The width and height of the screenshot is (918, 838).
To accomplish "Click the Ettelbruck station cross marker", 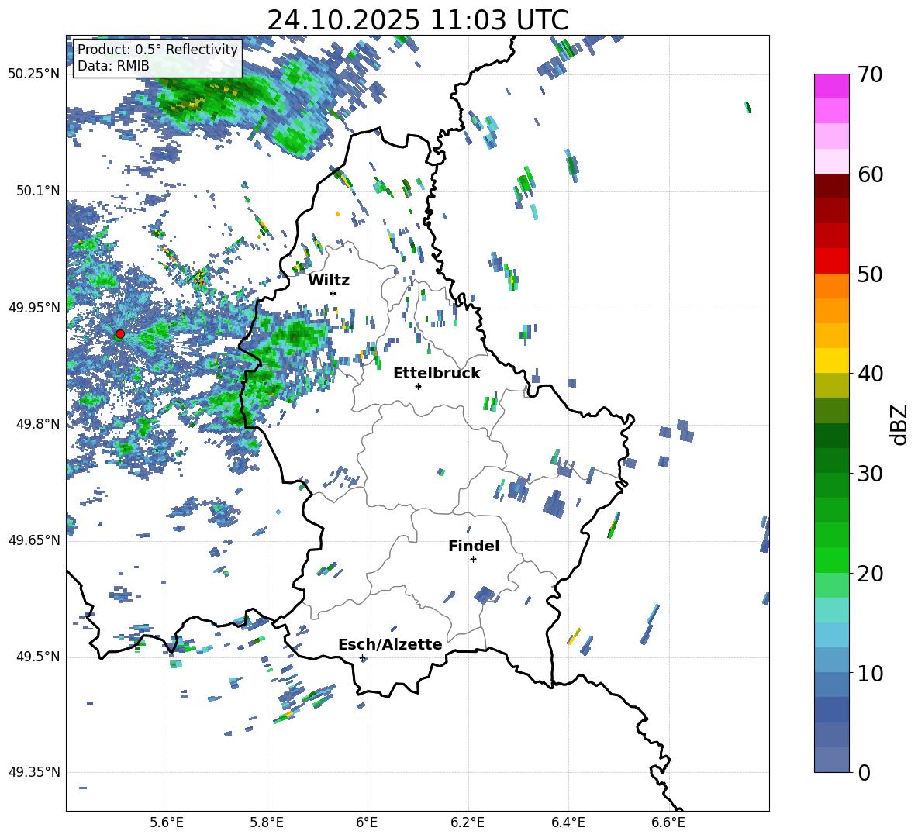I will click(418, 386).
